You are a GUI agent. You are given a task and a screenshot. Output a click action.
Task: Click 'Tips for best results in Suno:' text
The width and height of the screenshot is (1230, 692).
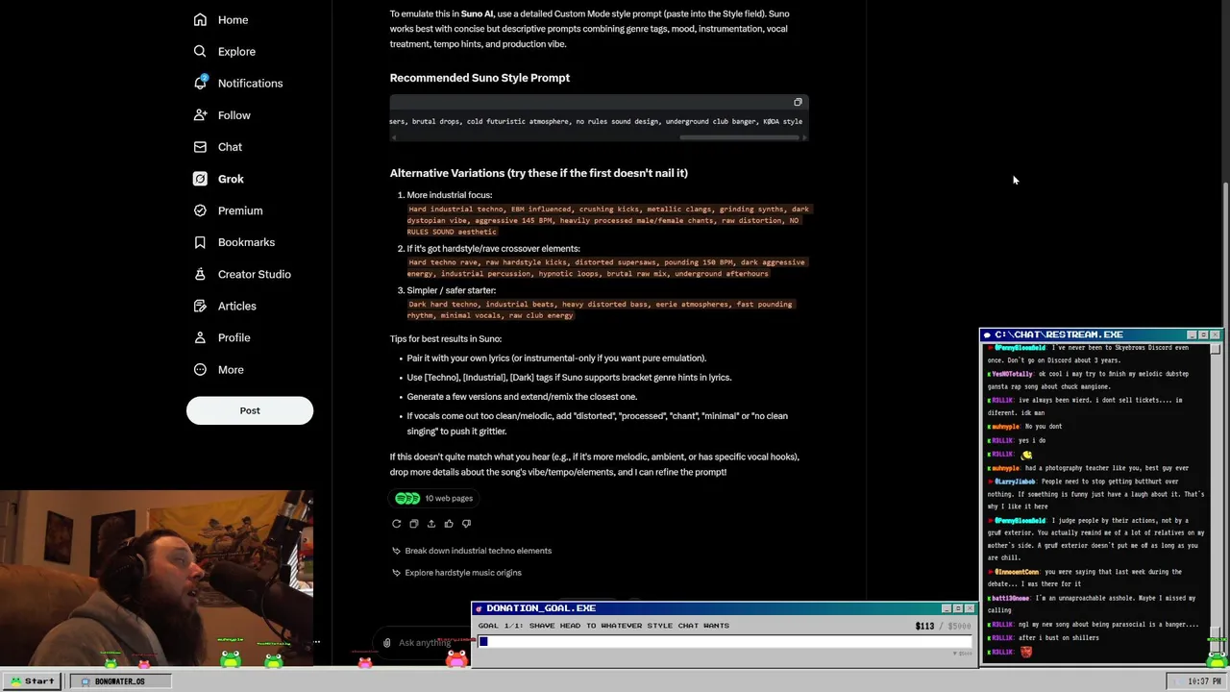(445, 339)
